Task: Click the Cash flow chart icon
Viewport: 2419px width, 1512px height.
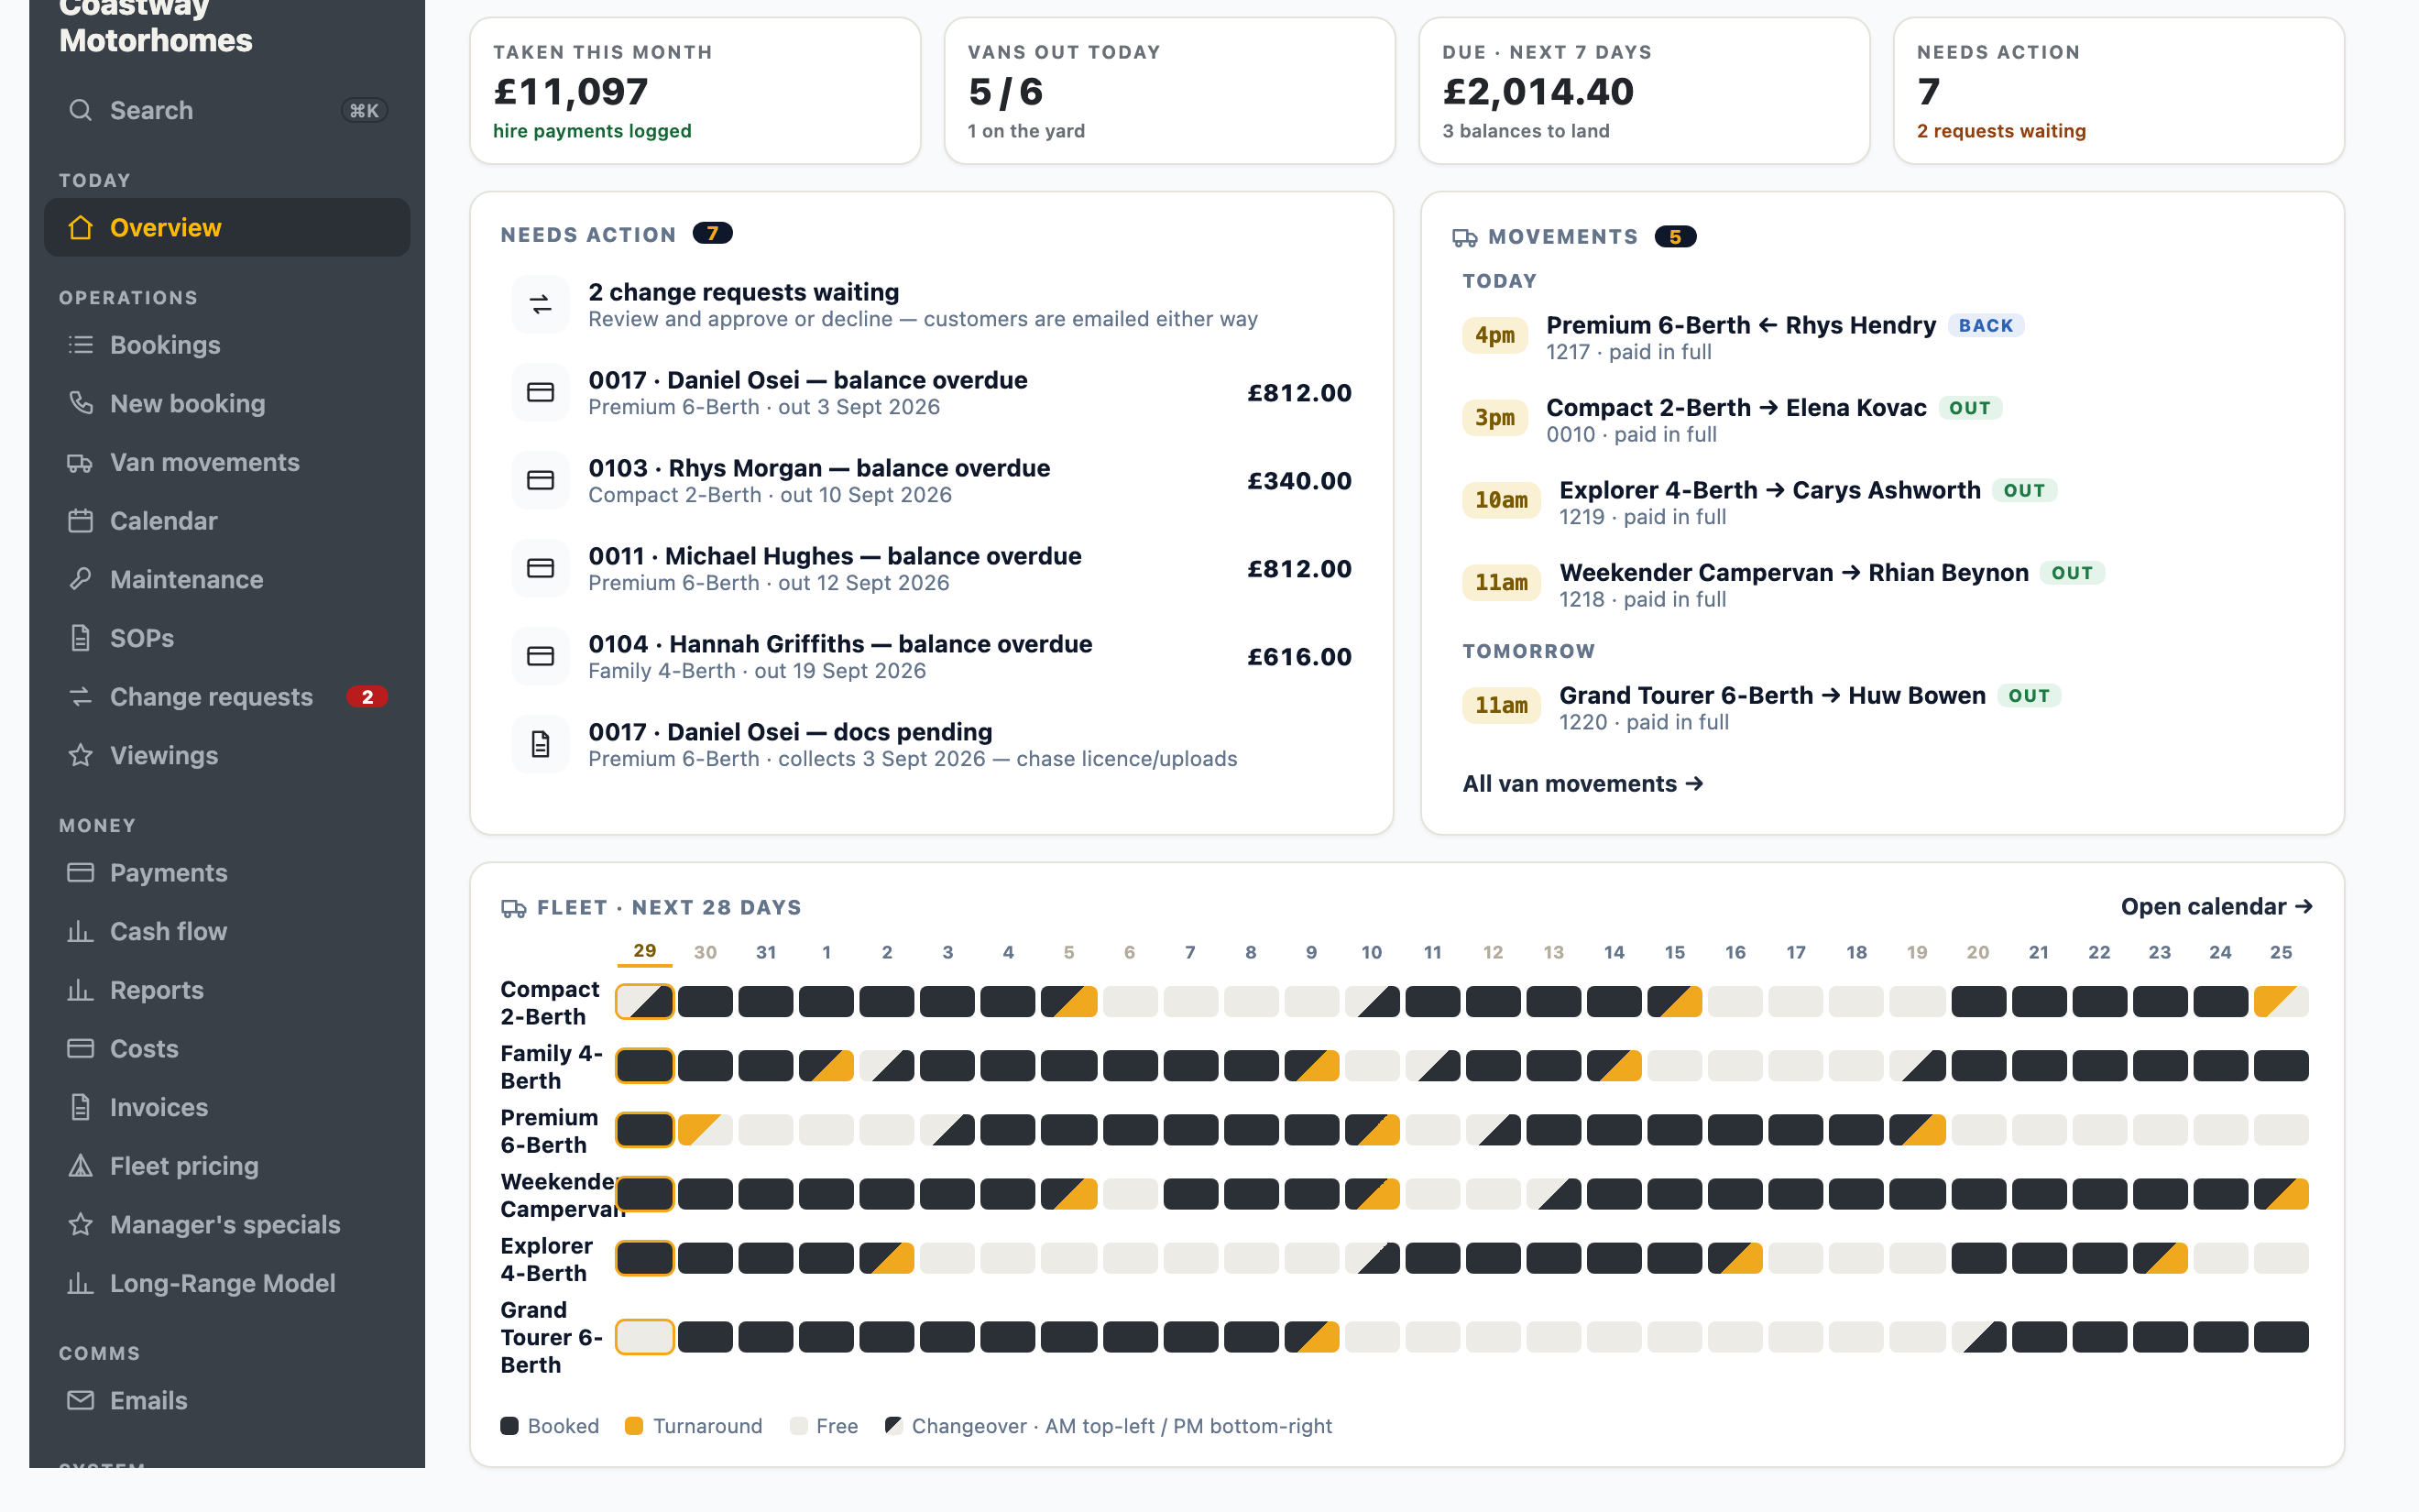Action: click(x=80, y=931)
